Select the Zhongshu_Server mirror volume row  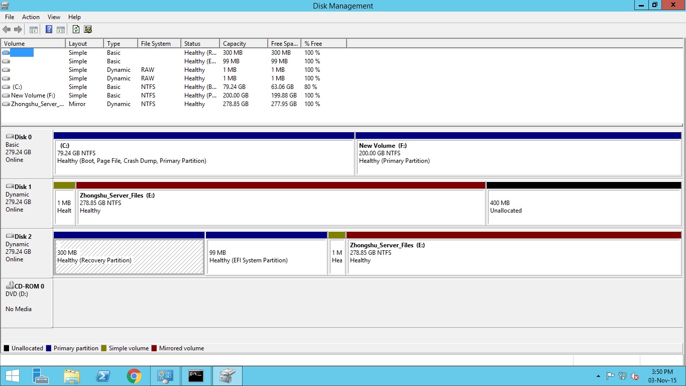(38, 104)
